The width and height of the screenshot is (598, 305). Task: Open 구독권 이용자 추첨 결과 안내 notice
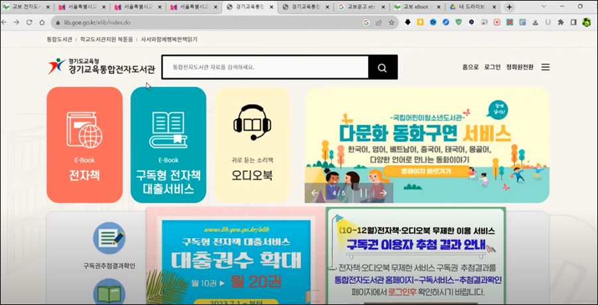point(416,256)
